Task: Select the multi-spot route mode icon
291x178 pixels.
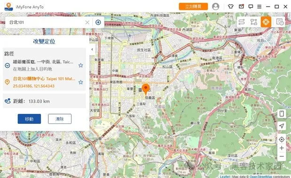Action: point(254,22)
